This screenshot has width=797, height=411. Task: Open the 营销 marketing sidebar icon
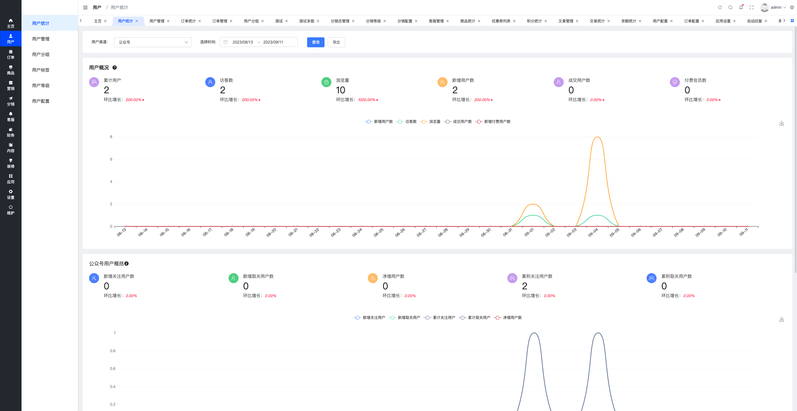[11, 86]
